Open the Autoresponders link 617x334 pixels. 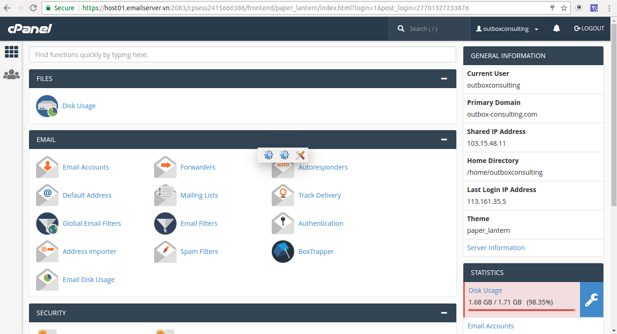[x=323, y=167]
